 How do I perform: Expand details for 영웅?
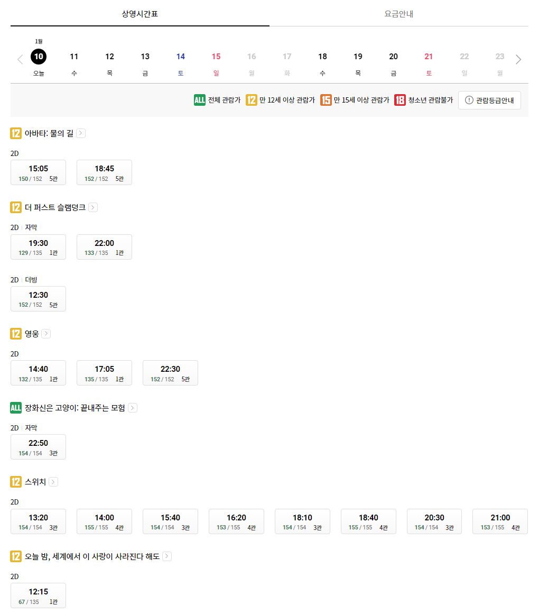pos(46,334)
